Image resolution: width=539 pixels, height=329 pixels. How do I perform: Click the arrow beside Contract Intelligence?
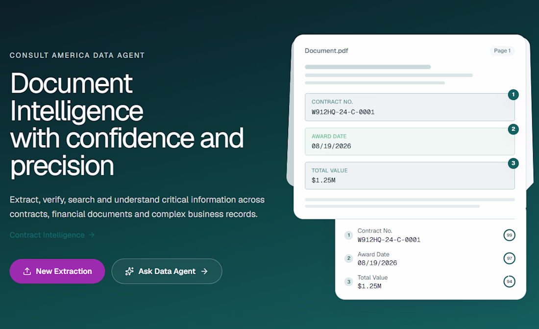click(x=92, y=235)
